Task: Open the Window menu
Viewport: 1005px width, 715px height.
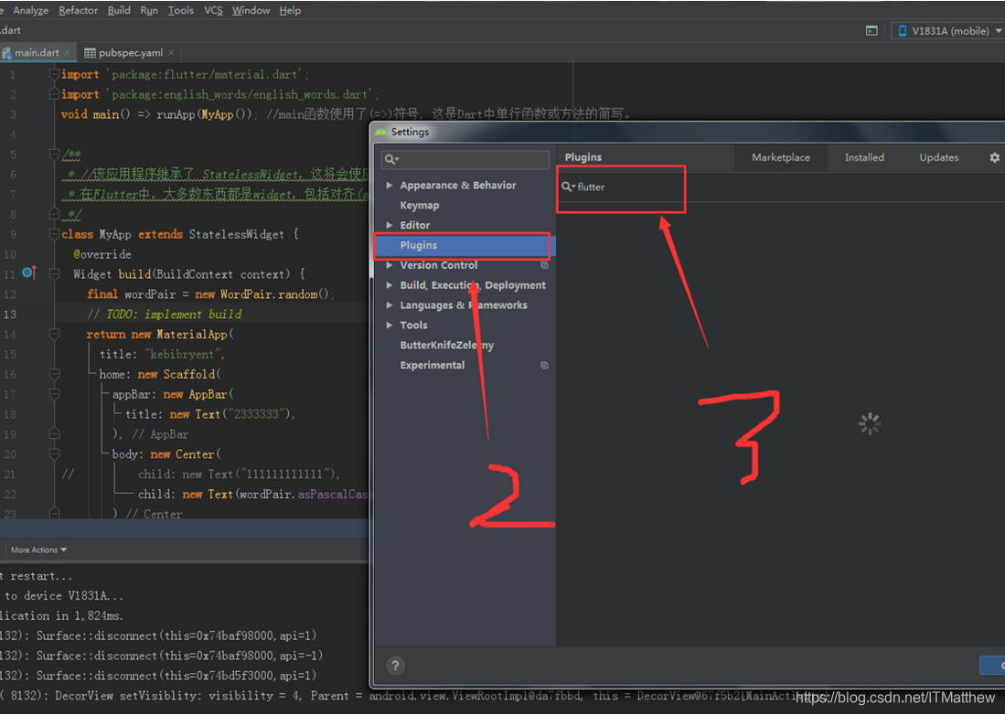Action: (251, 10)
